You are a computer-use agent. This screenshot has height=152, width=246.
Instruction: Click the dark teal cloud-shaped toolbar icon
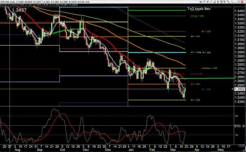pyautogui.click(x=201, y=2)
